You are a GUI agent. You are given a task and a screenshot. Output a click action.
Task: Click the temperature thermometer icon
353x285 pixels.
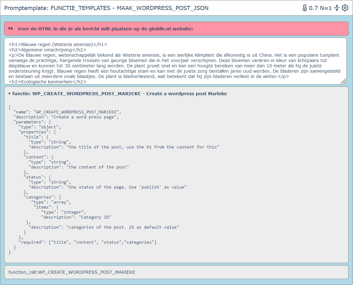point(305,8)
